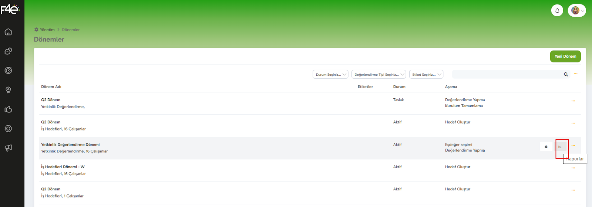Open the thumbs-up icon in sidebar

point(8,109)
